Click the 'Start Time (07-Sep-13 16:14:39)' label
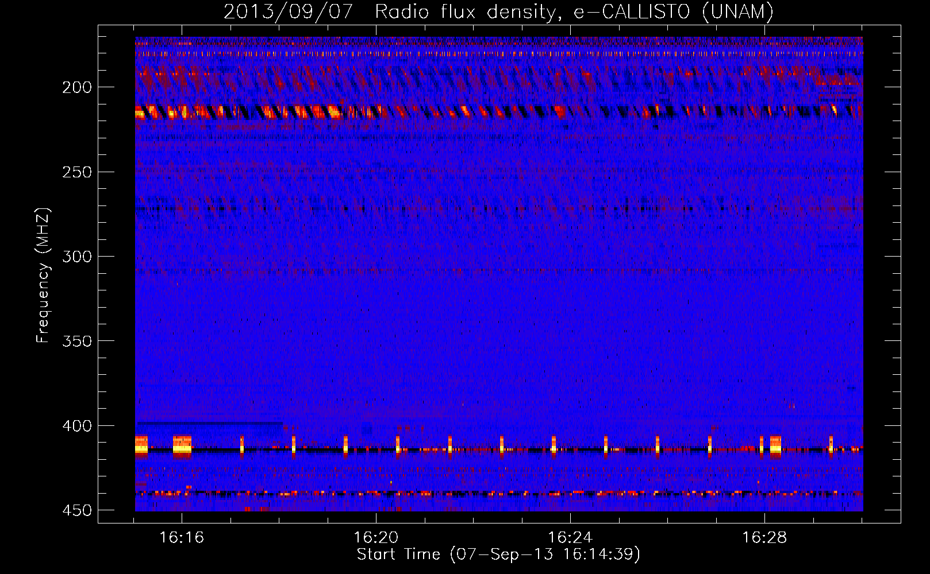This screenshot has height=574, width=930. coord(498,554)
